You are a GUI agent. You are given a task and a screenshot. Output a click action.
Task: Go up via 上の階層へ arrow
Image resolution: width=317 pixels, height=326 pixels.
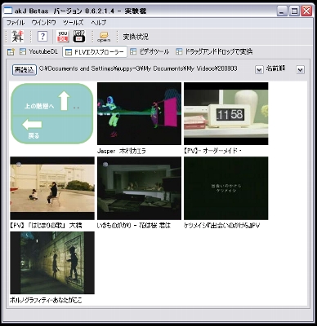tap(65, 101)
